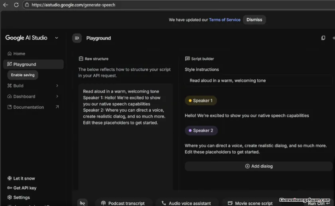
Task: Open the Google AI Studio dropdown chevron
Action: pos(56,38)
